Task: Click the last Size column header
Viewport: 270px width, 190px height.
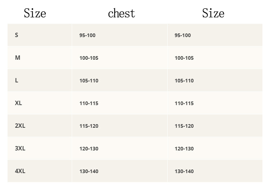Action: (x=213, y=13)
